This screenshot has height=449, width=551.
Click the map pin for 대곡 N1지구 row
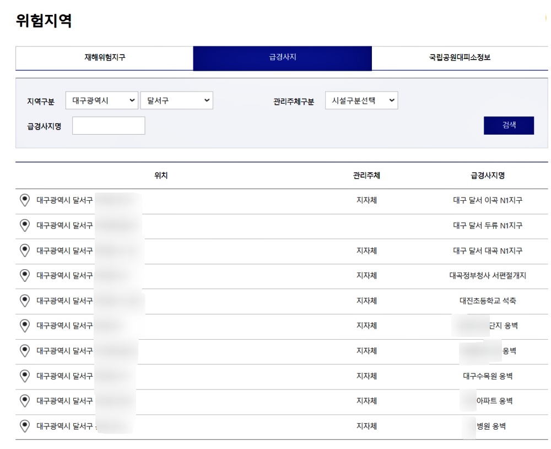(24, 250)
